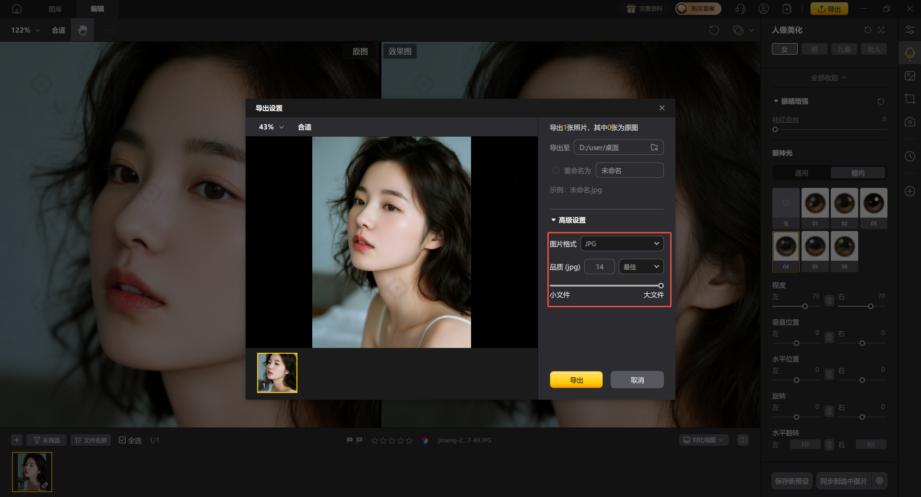Toggle the select all checkbox
Image resolution: width=921 pixels, height=497 pixels.
click(122, 440)
